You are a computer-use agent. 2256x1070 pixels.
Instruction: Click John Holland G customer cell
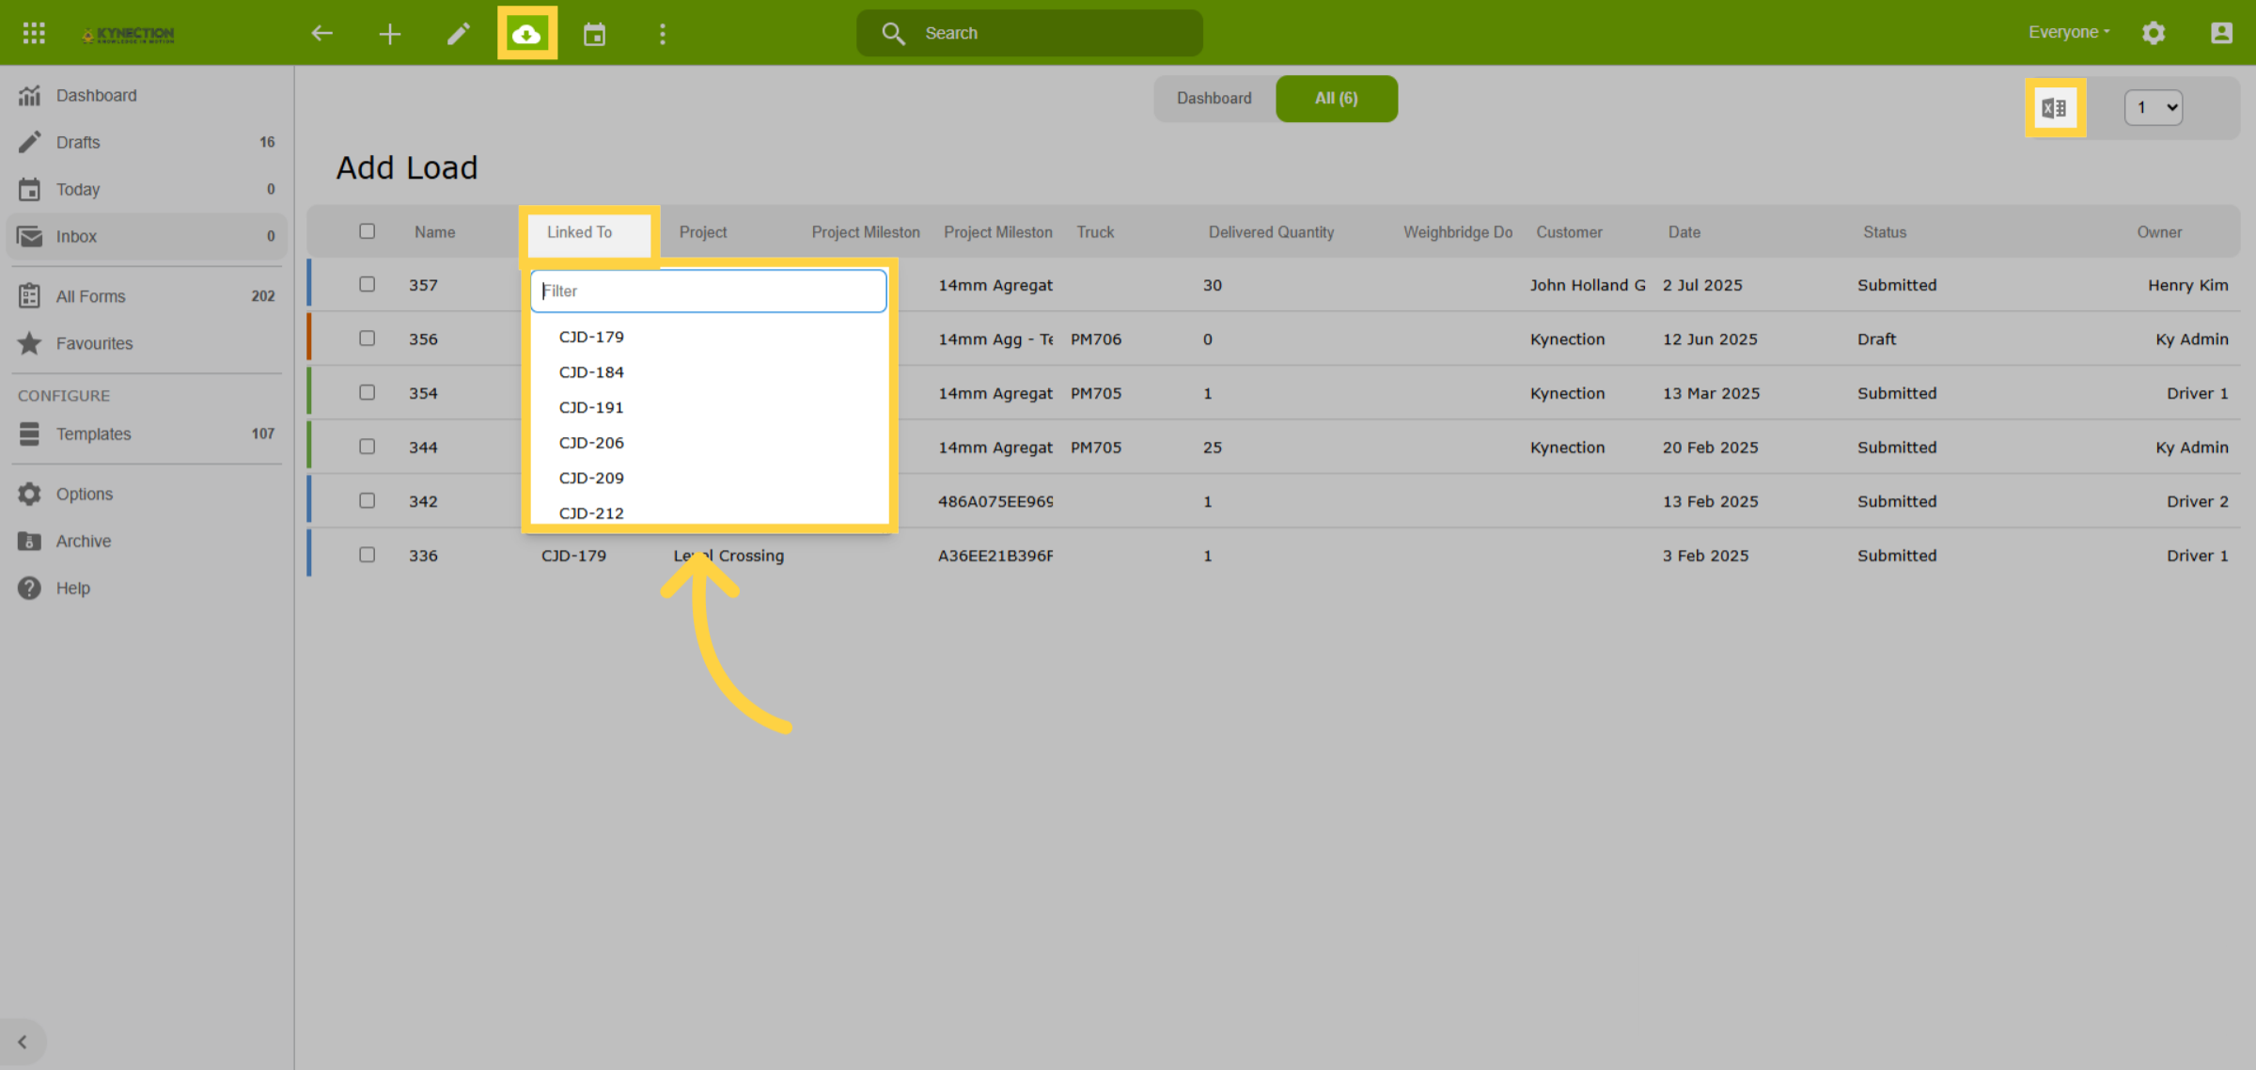tap(1588, 285)
